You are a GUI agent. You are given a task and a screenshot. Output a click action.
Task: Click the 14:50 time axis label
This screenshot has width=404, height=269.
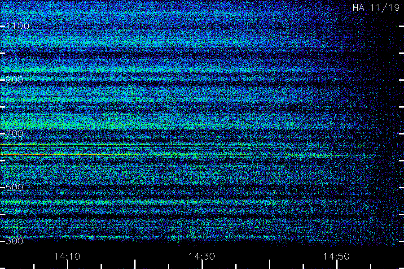pos(337,256)
